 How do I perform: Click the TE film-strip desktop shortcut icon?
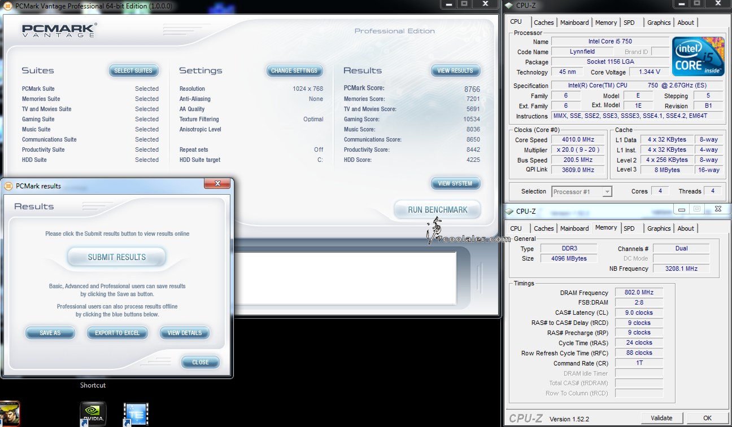tap(136, 414)
